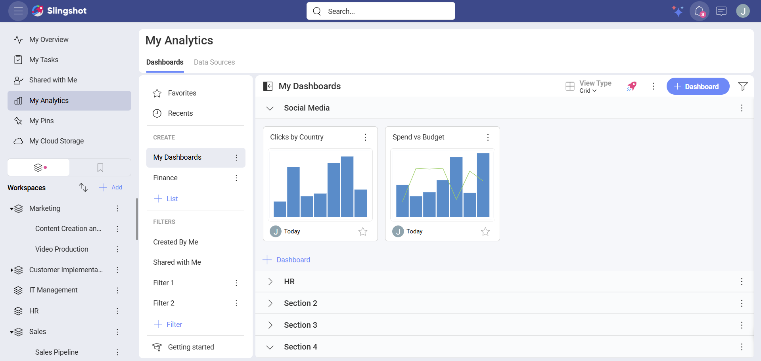Open HR section options menu
This screenshot has width=761, height=361.
[742, 281]
